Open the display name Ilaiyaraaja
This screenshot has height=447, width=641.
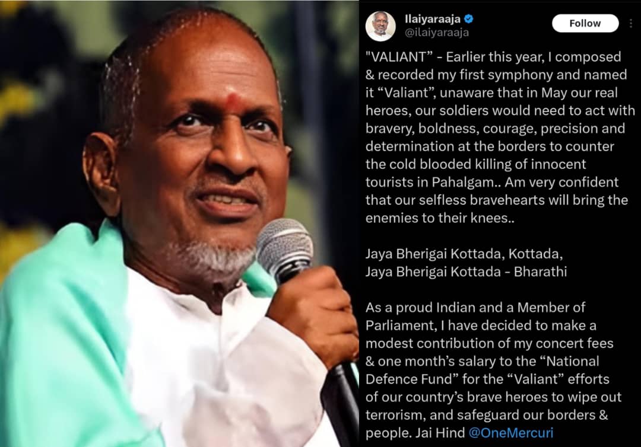pos(433,19)
